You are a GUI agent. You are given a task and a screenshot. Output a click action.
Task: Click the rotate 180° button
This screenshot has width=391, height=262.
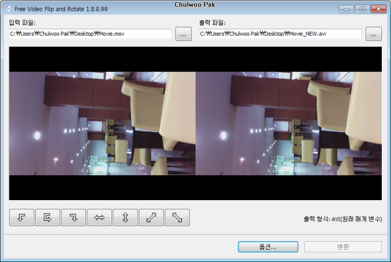click(x=48, y=218)
